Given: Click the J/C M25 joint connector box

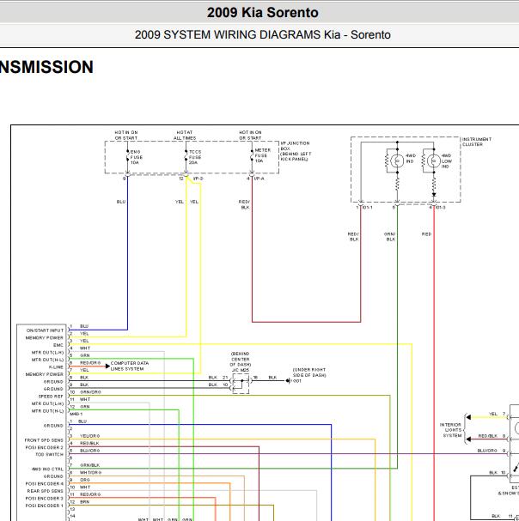Looking at the screenshot, I should coord(241,384).
